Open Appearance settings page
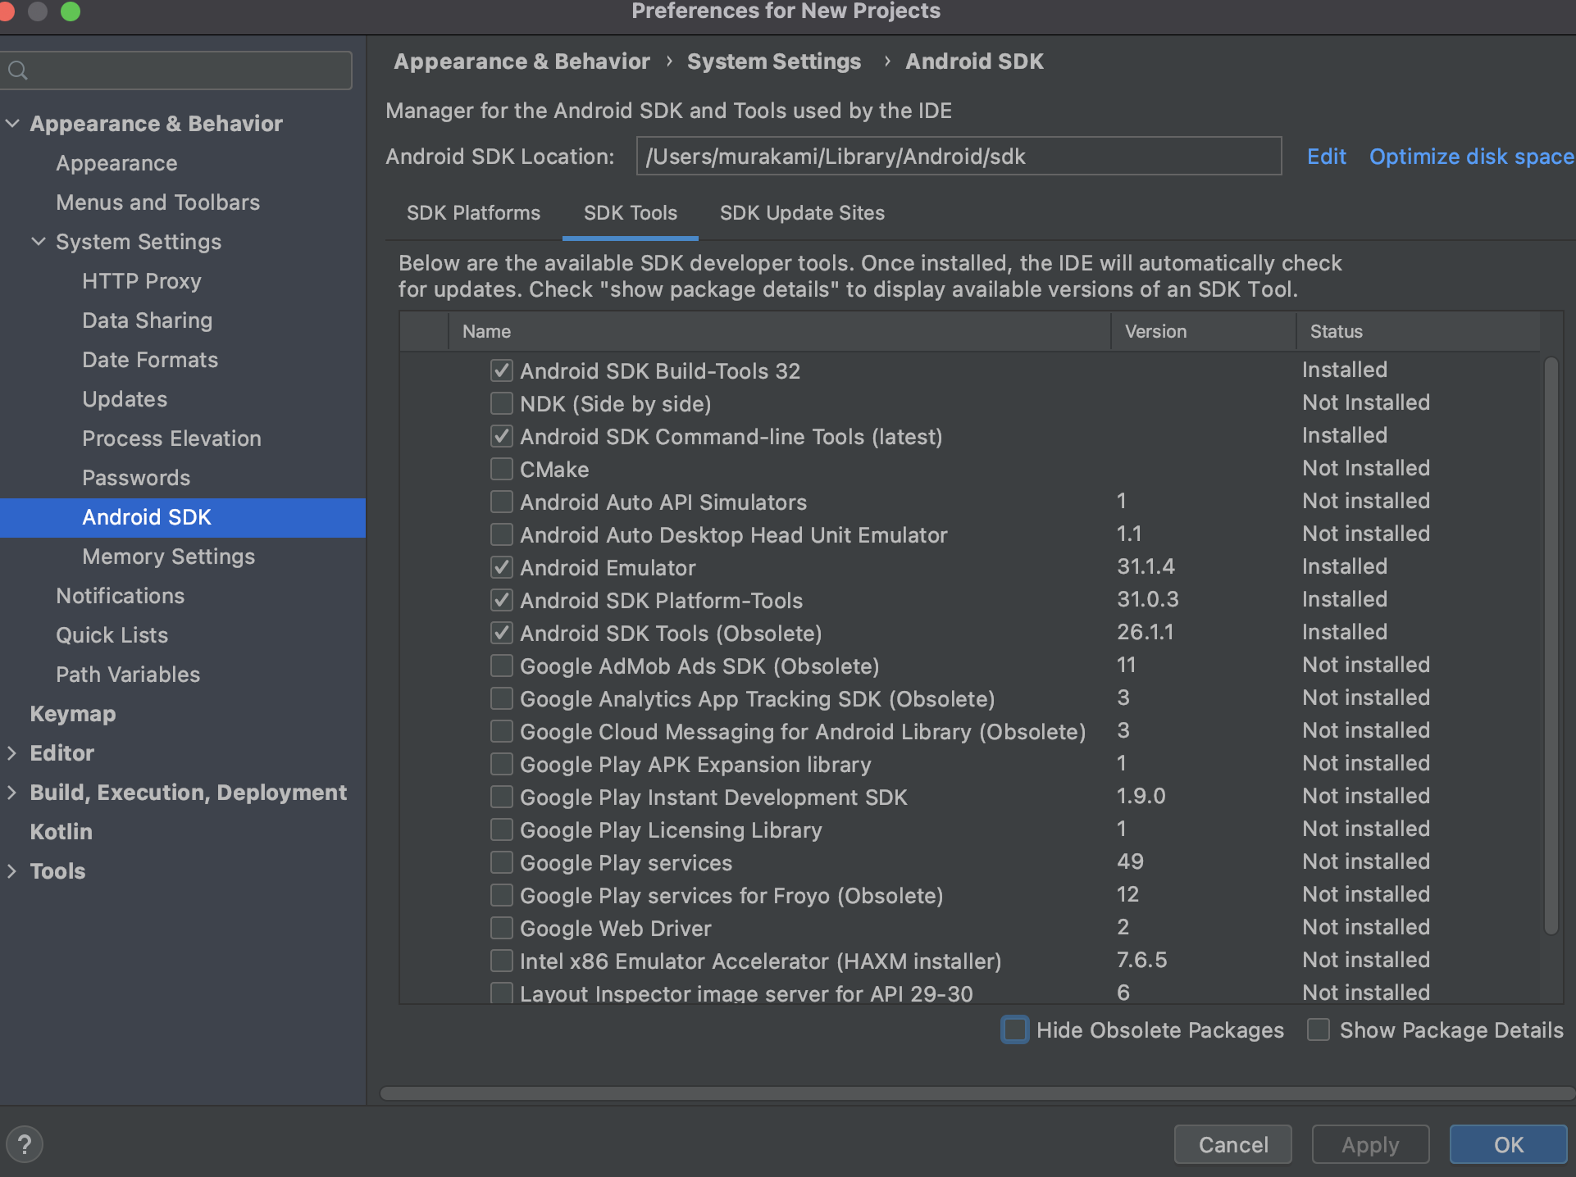The width and height of the screenshot is (1576, 1177). [x=116, y=163]
